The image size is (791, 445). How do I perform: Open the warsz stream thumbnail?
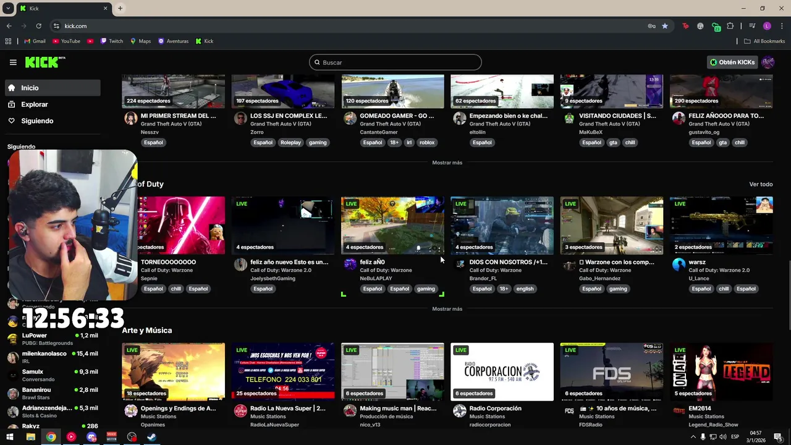721,226
